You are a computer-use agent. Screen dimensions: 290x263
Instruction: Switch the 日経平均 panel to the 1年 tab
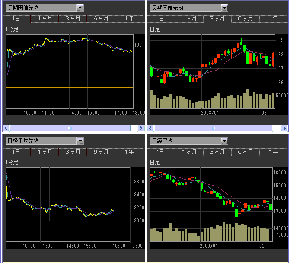[273, 152]
